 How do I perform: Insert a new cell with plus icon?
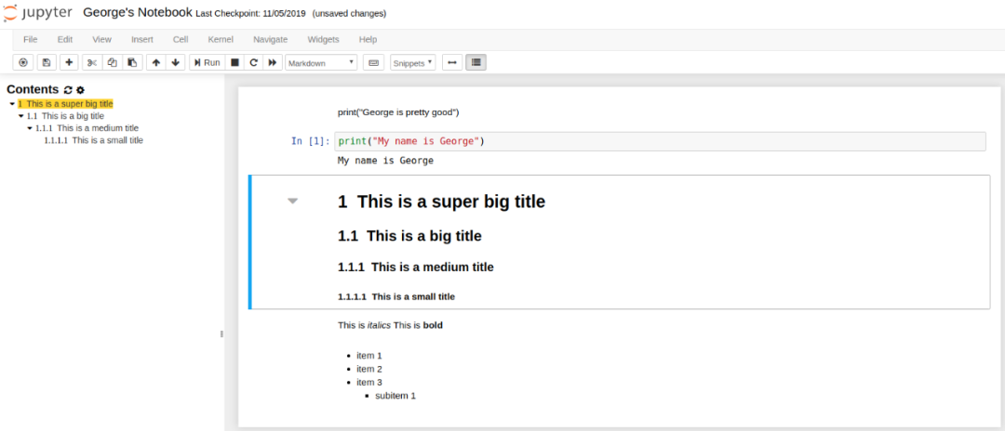[69, 62]
